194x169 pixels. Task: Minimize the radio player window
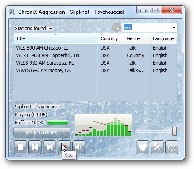pos(143,10)
